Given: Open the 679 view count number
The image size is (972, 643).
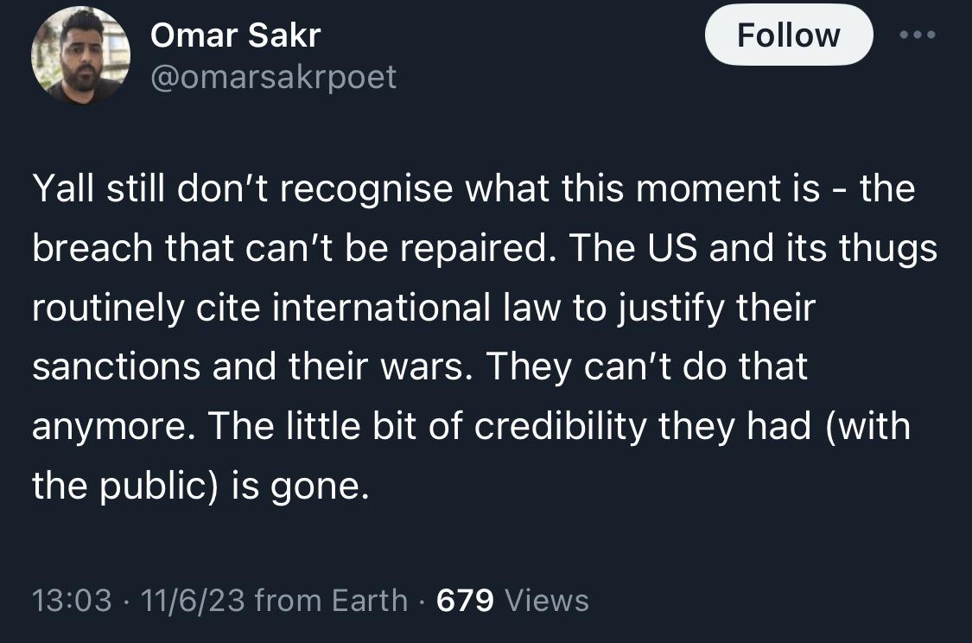Looking at the screenshot, I should click(x=465, y=600).
